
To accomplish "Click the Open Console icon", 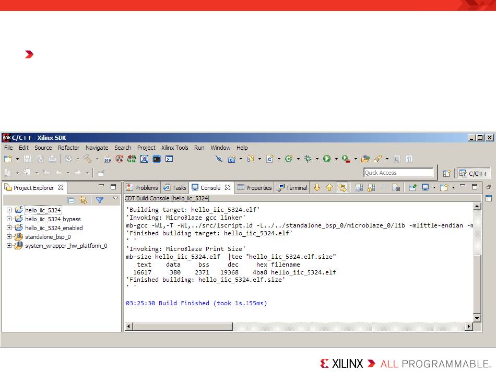I will pyautogui.click(x=444, y=188).
